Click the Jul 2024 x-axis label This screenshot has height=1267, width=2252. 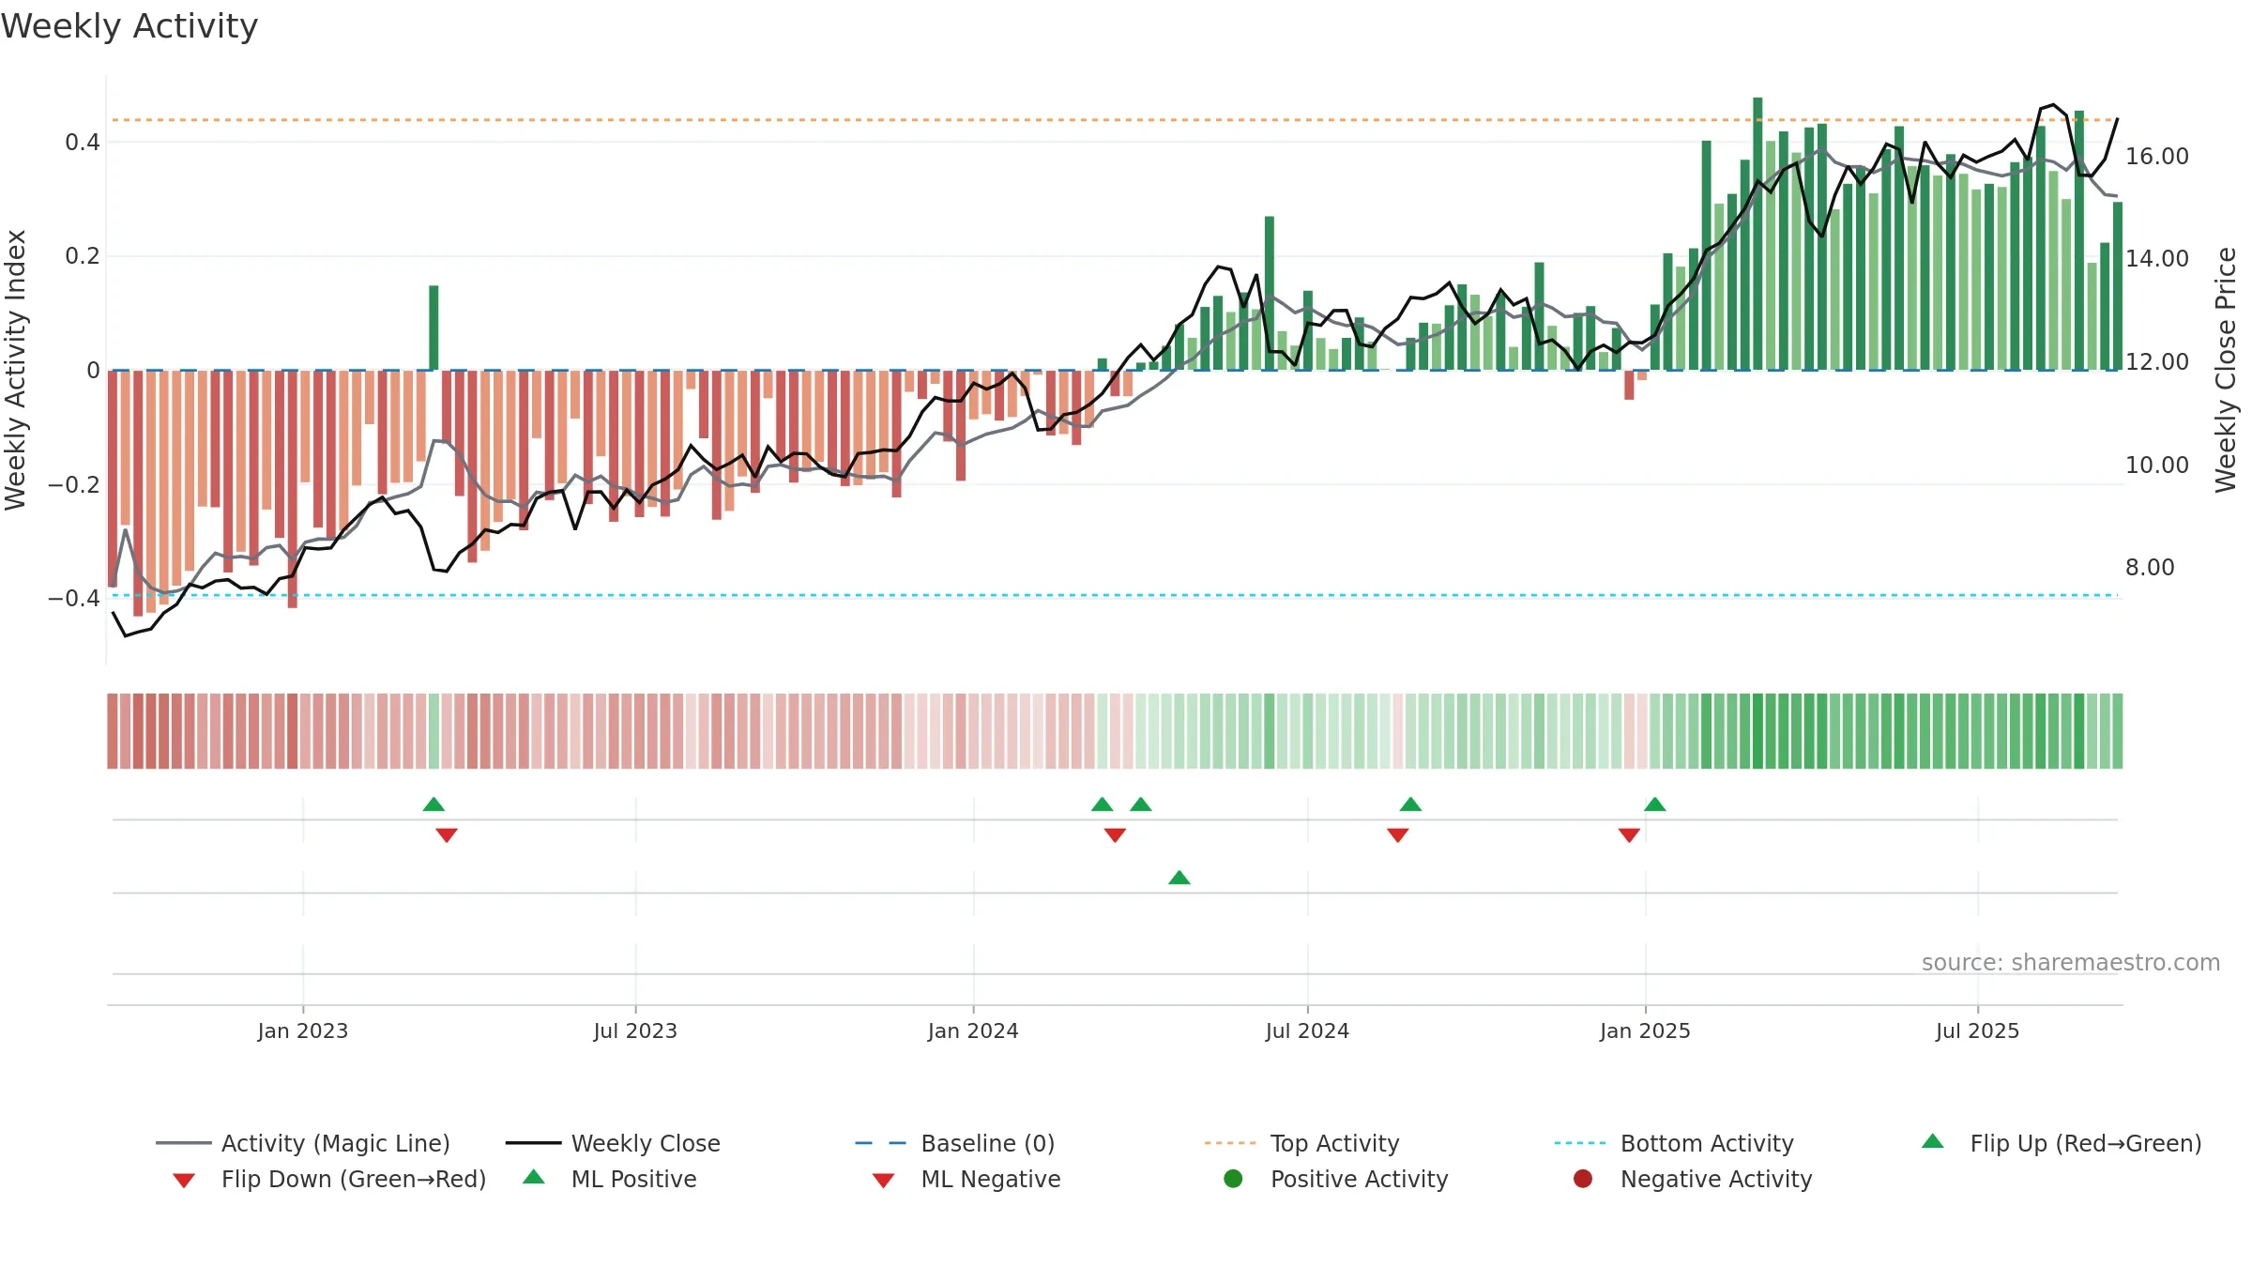click(1307, 1031)
